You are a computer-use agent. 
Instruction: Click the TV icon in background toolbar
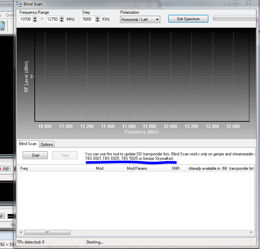pos(3,26)
